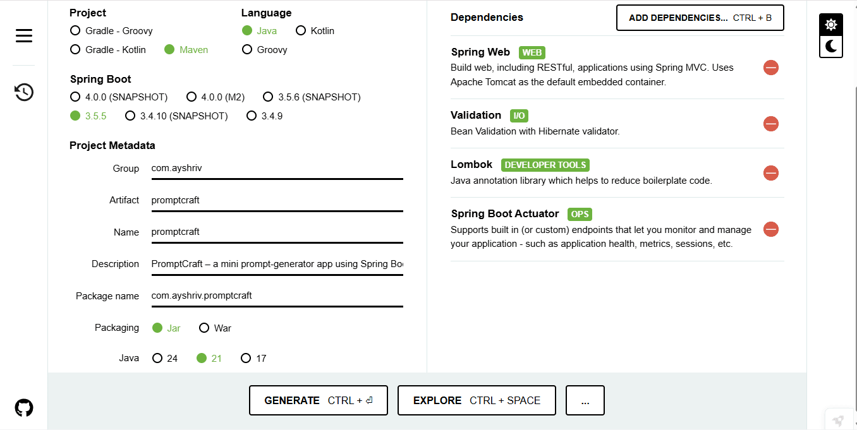Image resolution: width=857 pixels, height=430 pixels.
Task: Open the project history icon
Action: coord(24,92)
